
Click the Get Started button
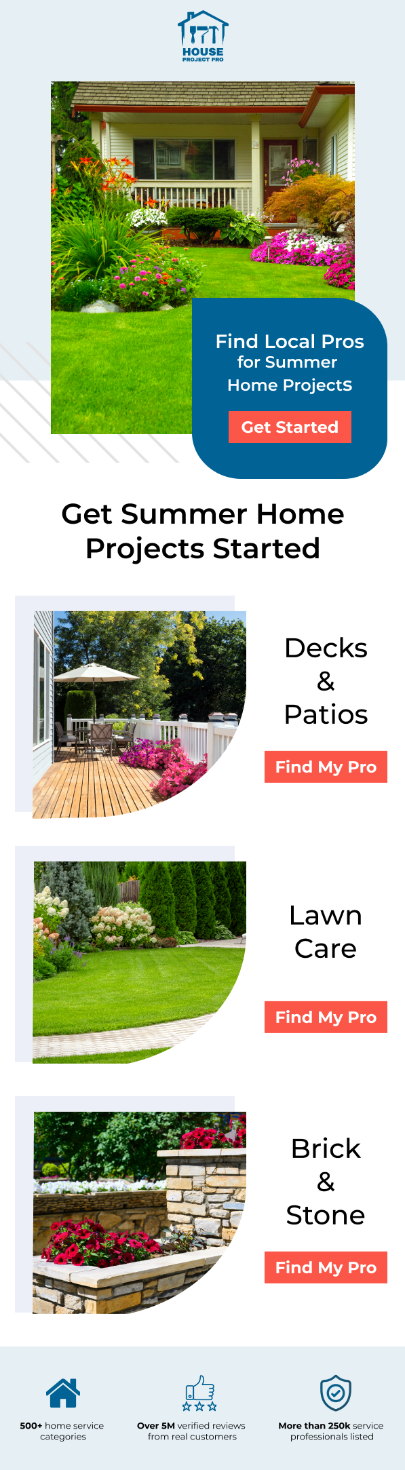pyautogui.click(x=290, y=427)
